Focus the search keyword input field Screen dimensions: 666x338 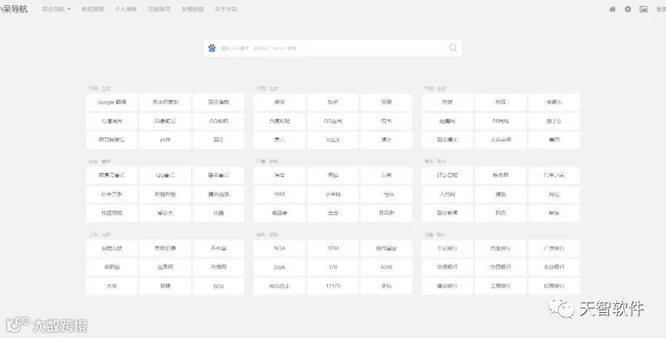pos(332,48)
